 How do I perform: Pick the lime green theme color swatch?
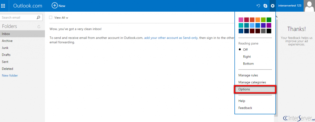coord(263,20)
